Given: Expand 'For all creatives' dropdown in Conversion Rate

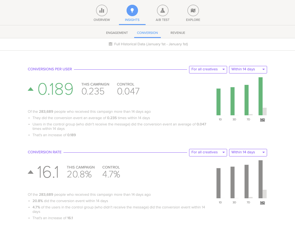Looking at the screenshot, I should 208,152.
